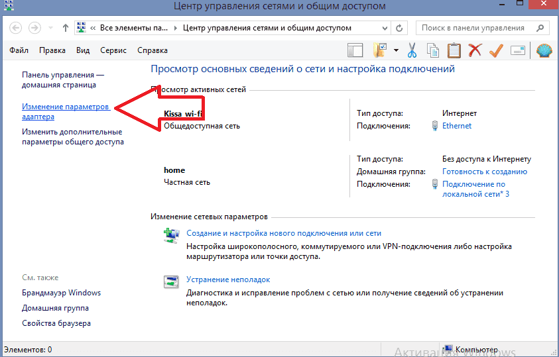Open the Ethernet connection link

pyautogui.click(x=457, y=126)
